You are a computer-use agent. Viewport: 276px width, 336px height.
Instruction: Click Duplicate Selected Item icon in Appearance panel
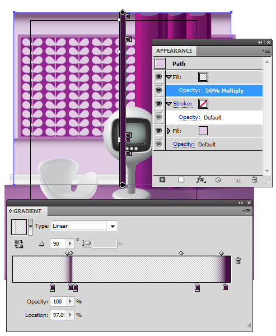237,179
